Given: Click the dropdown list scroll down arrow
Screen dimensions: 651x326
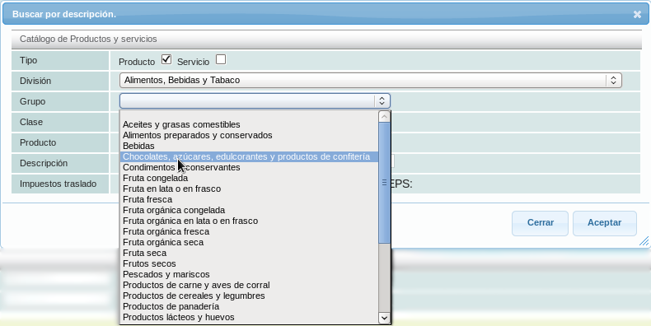Looking at the screenshot, I should 385,318.
